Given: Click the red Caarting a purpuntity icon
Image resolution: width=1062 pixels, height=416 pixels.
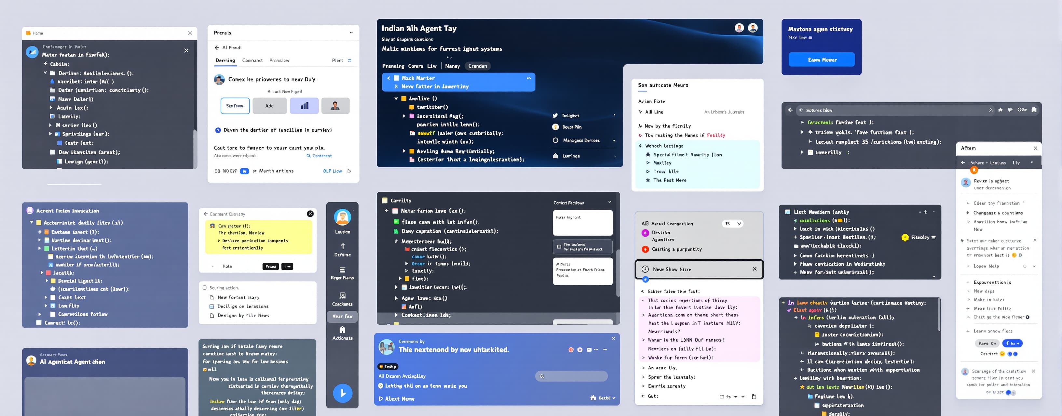Looking at the screenshot, I should click(645, 249).
